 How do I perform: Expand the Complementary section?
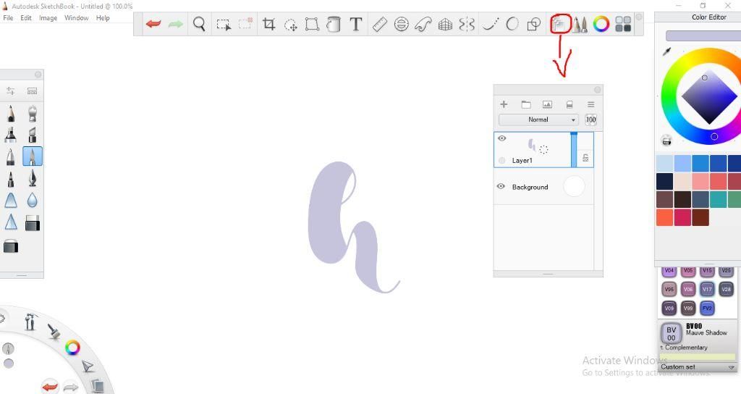(684, 348)
